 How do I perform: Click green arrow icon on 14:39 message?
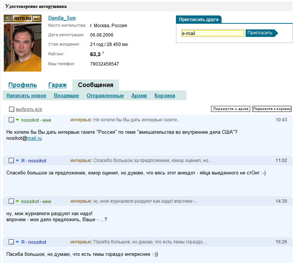17,201
